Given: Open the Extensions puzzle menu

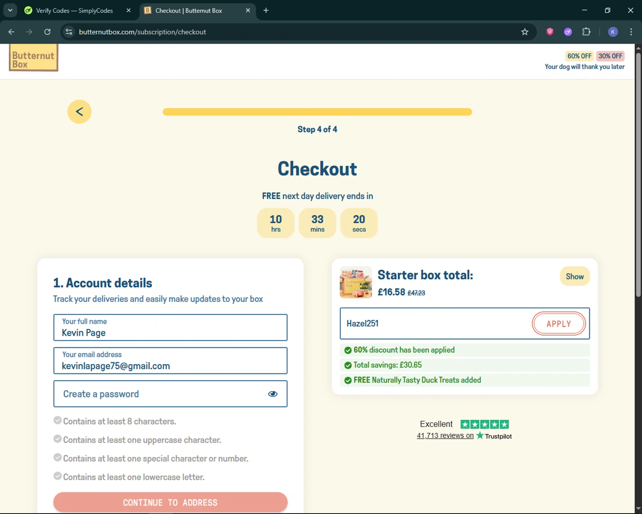Looking at the screenshot, I should pos(586,32).
